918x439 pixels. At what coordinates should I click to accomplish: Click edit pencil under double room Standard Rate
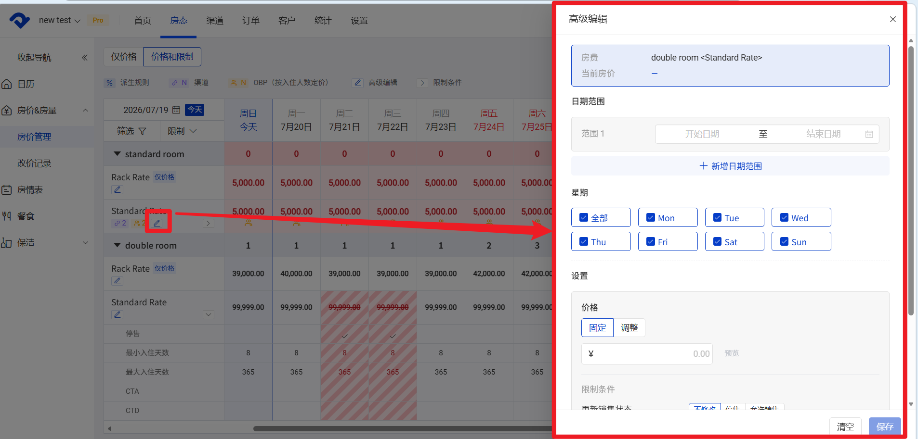click(118, 314)
